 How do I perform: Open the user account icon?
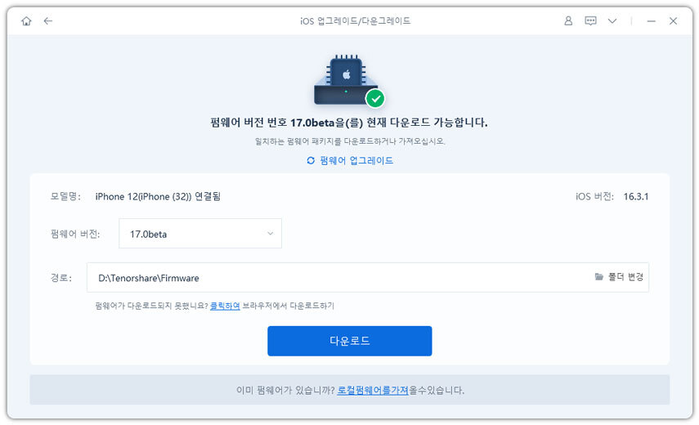(x=568, y=21)
